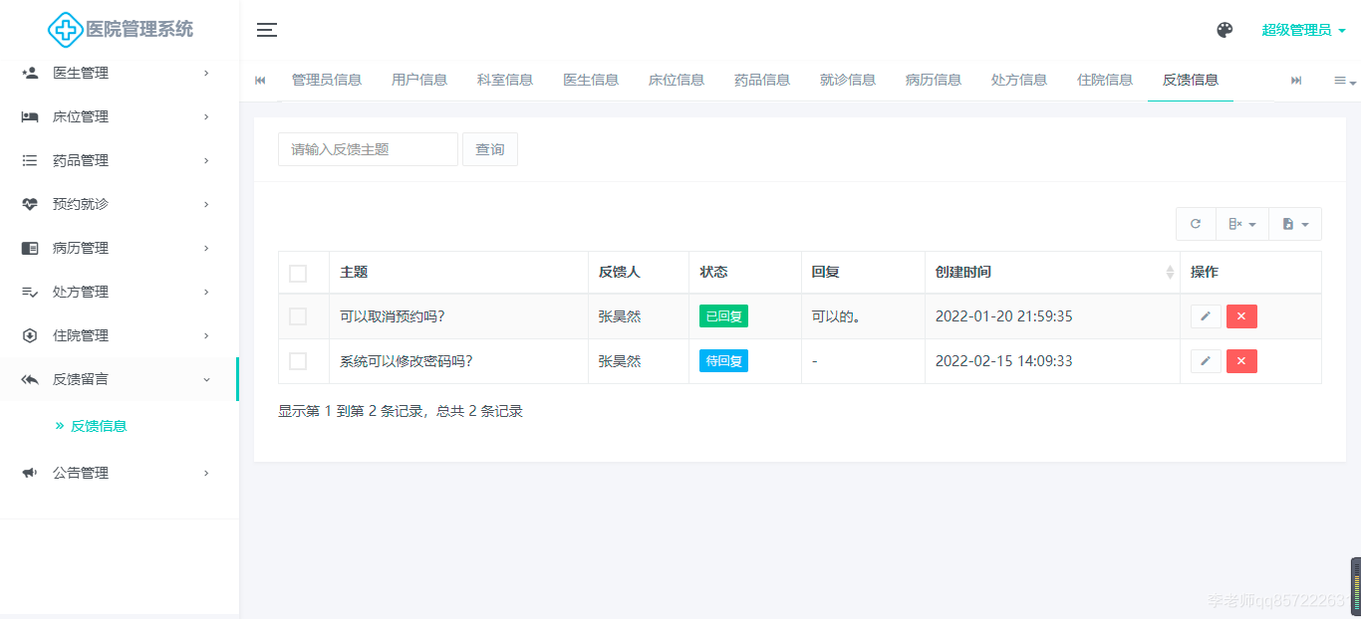This screenshot has height=619, width=1361.
Task: Sort by 创建时间 using sort arrows
Action: tap(1170, 272)
